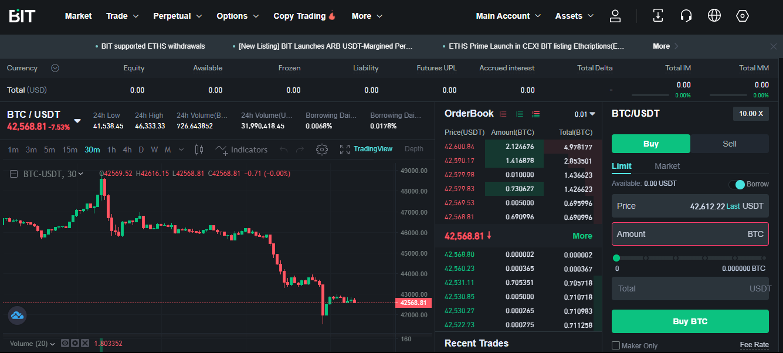Screen dimensions: 783x353
Task: Open the language globe icon
Action: pos(714,16)
